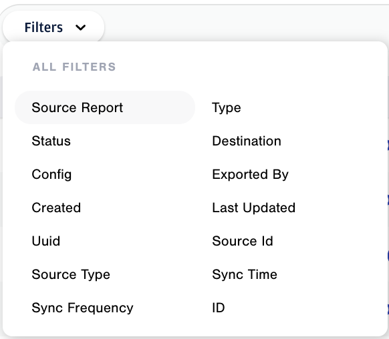Select the Exported By filter
Screen dimensions: 389x339
pyautogui.click(x=285, y=174)
